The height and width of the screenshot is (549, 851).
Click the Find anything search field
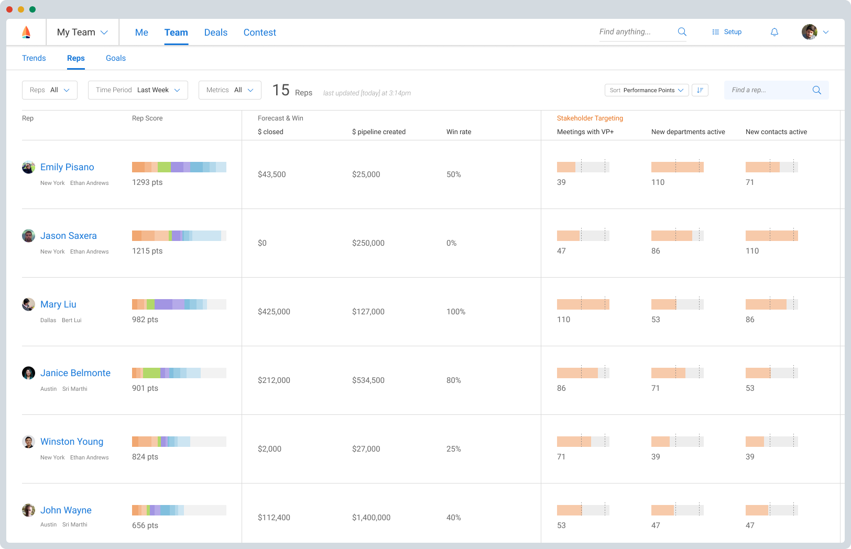click(x=634, y=32)
